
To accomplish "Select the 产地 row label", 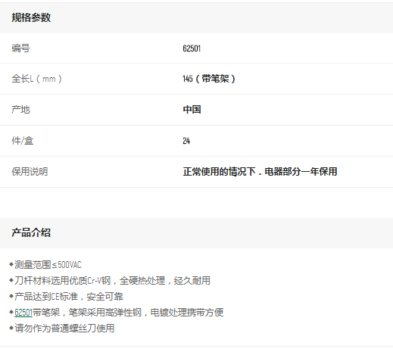I will 20,110.
